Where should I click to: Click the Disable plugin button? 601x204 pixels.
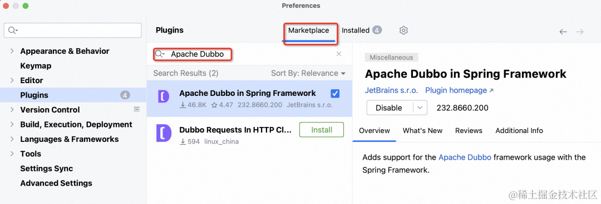[x=389, y=108]
